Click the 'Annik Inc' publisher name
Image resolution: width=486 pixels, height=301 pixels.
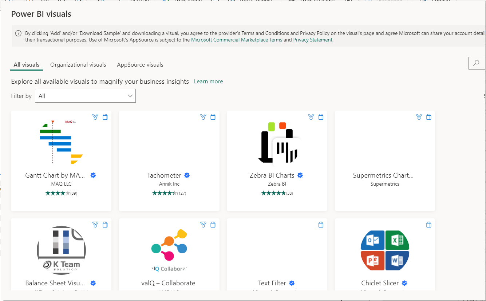(x=169, y=184)
